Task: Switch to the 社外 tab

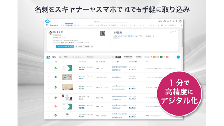Action: click(48, 57)
